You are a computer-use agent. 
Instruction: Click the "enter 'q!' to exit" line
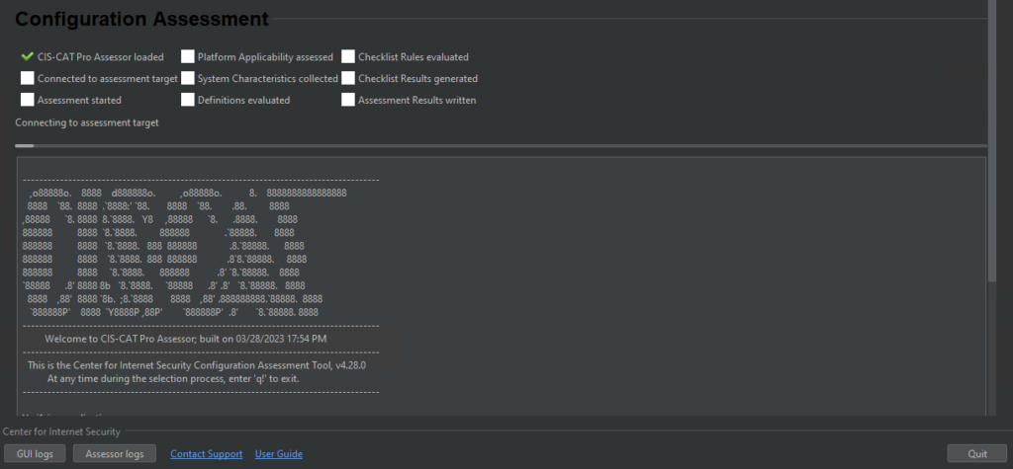173,378
